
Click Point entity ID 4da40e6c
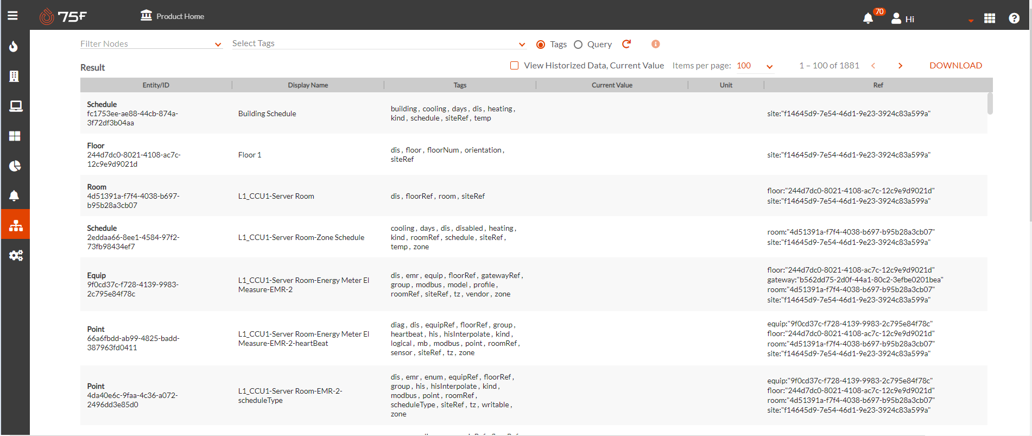click(x=132, y=400)
